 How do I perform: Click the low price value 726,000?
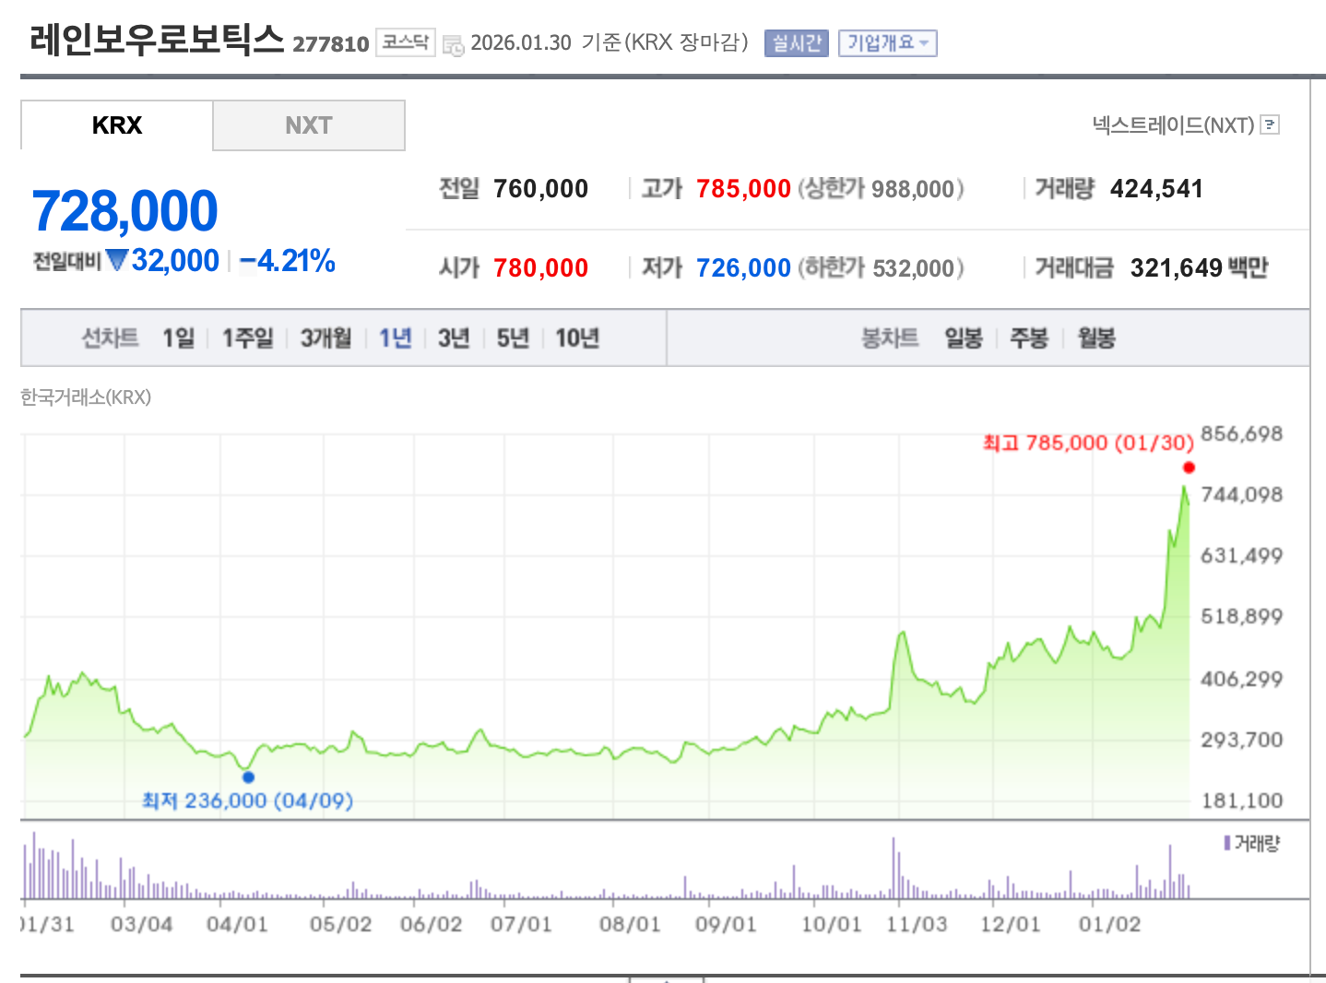(x=743, y=268)
